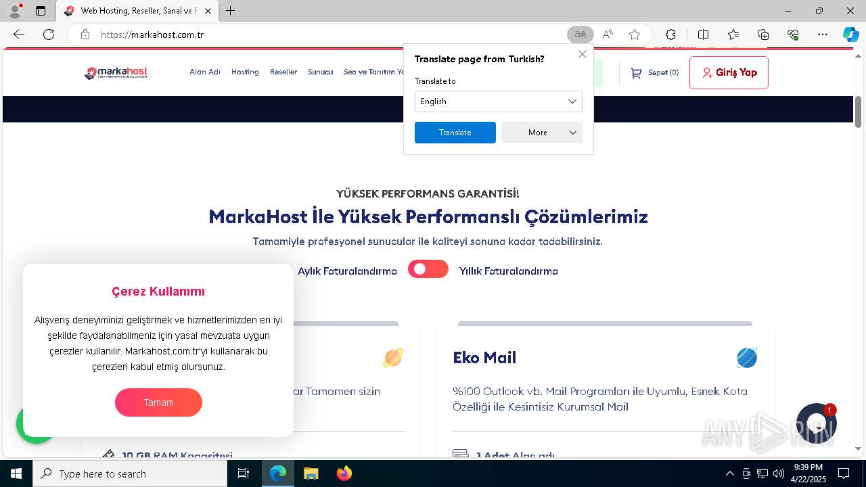Image resolution: width=866 pixels, height=487 pixels.
Task: Open Windows Start menu
Action: (16, 473)
